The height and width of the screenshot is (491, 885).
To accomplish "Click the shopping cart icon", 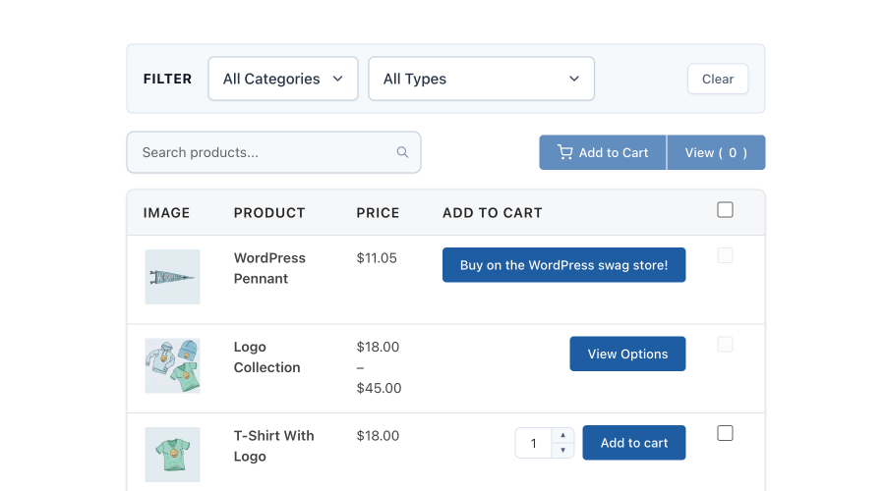I will point(564,152).
